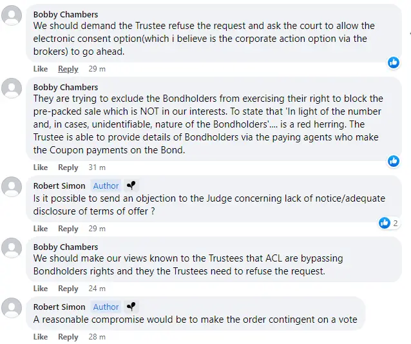Open Robert Simon's profile name on compromise comment
This screenshot has height=344, width=411.
pos(59,307)
